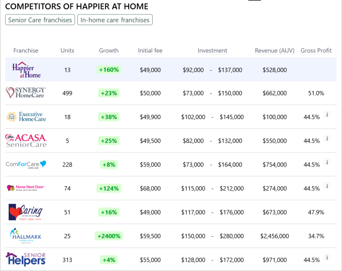Click the Initial fee column header

click(x=150, y=50)
